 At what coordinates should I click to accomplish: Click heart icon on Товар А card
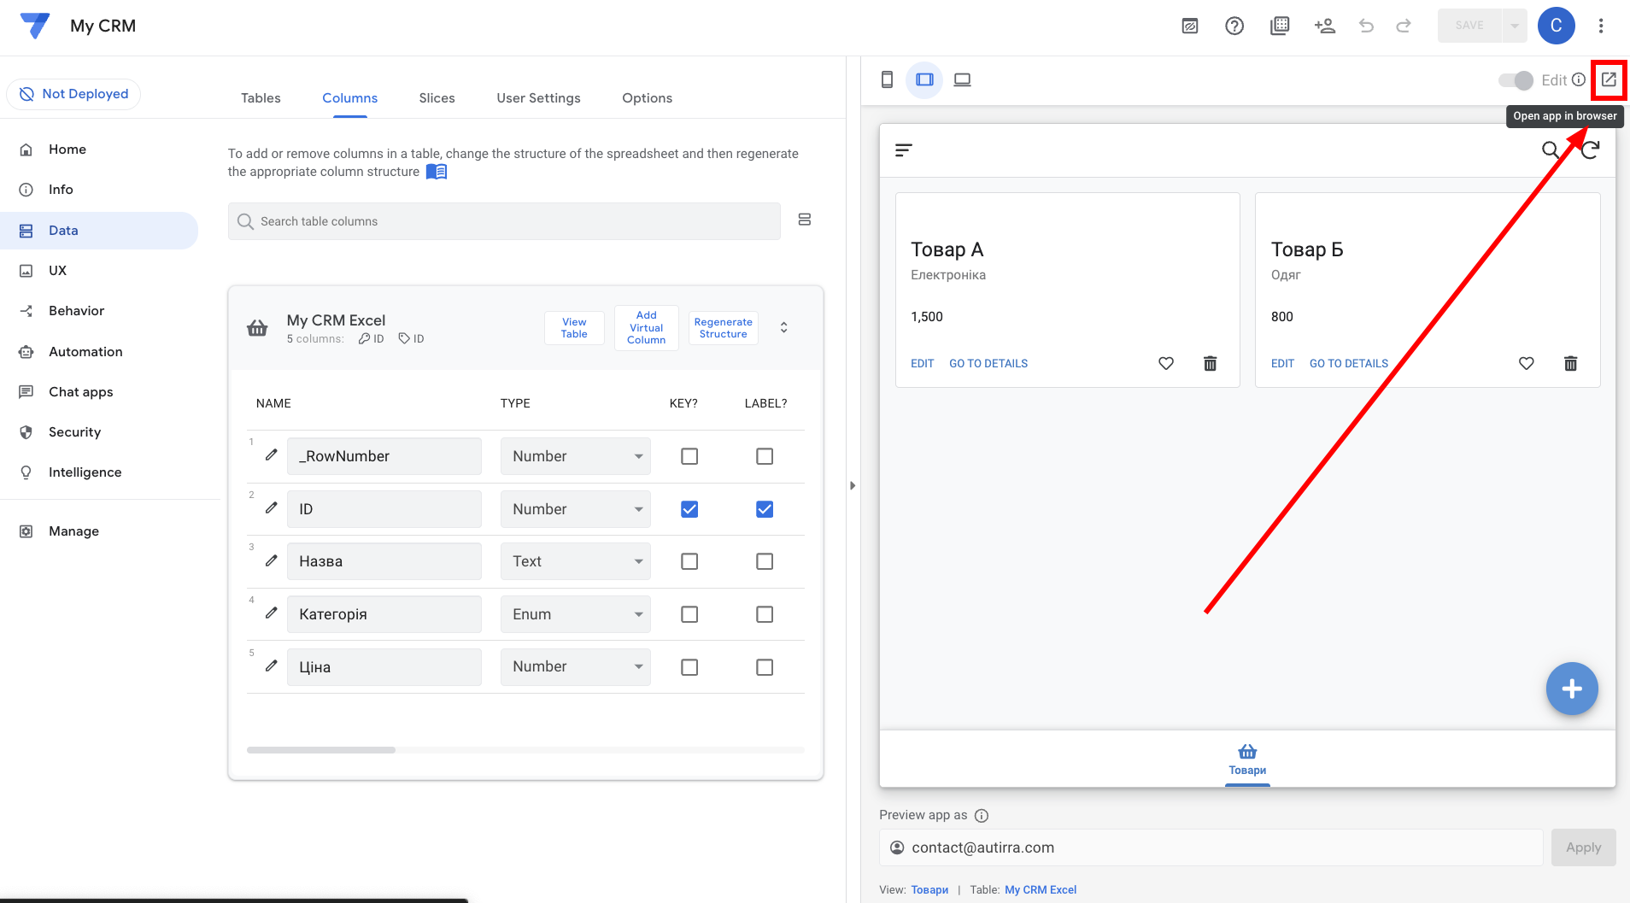coord(1166,363)
